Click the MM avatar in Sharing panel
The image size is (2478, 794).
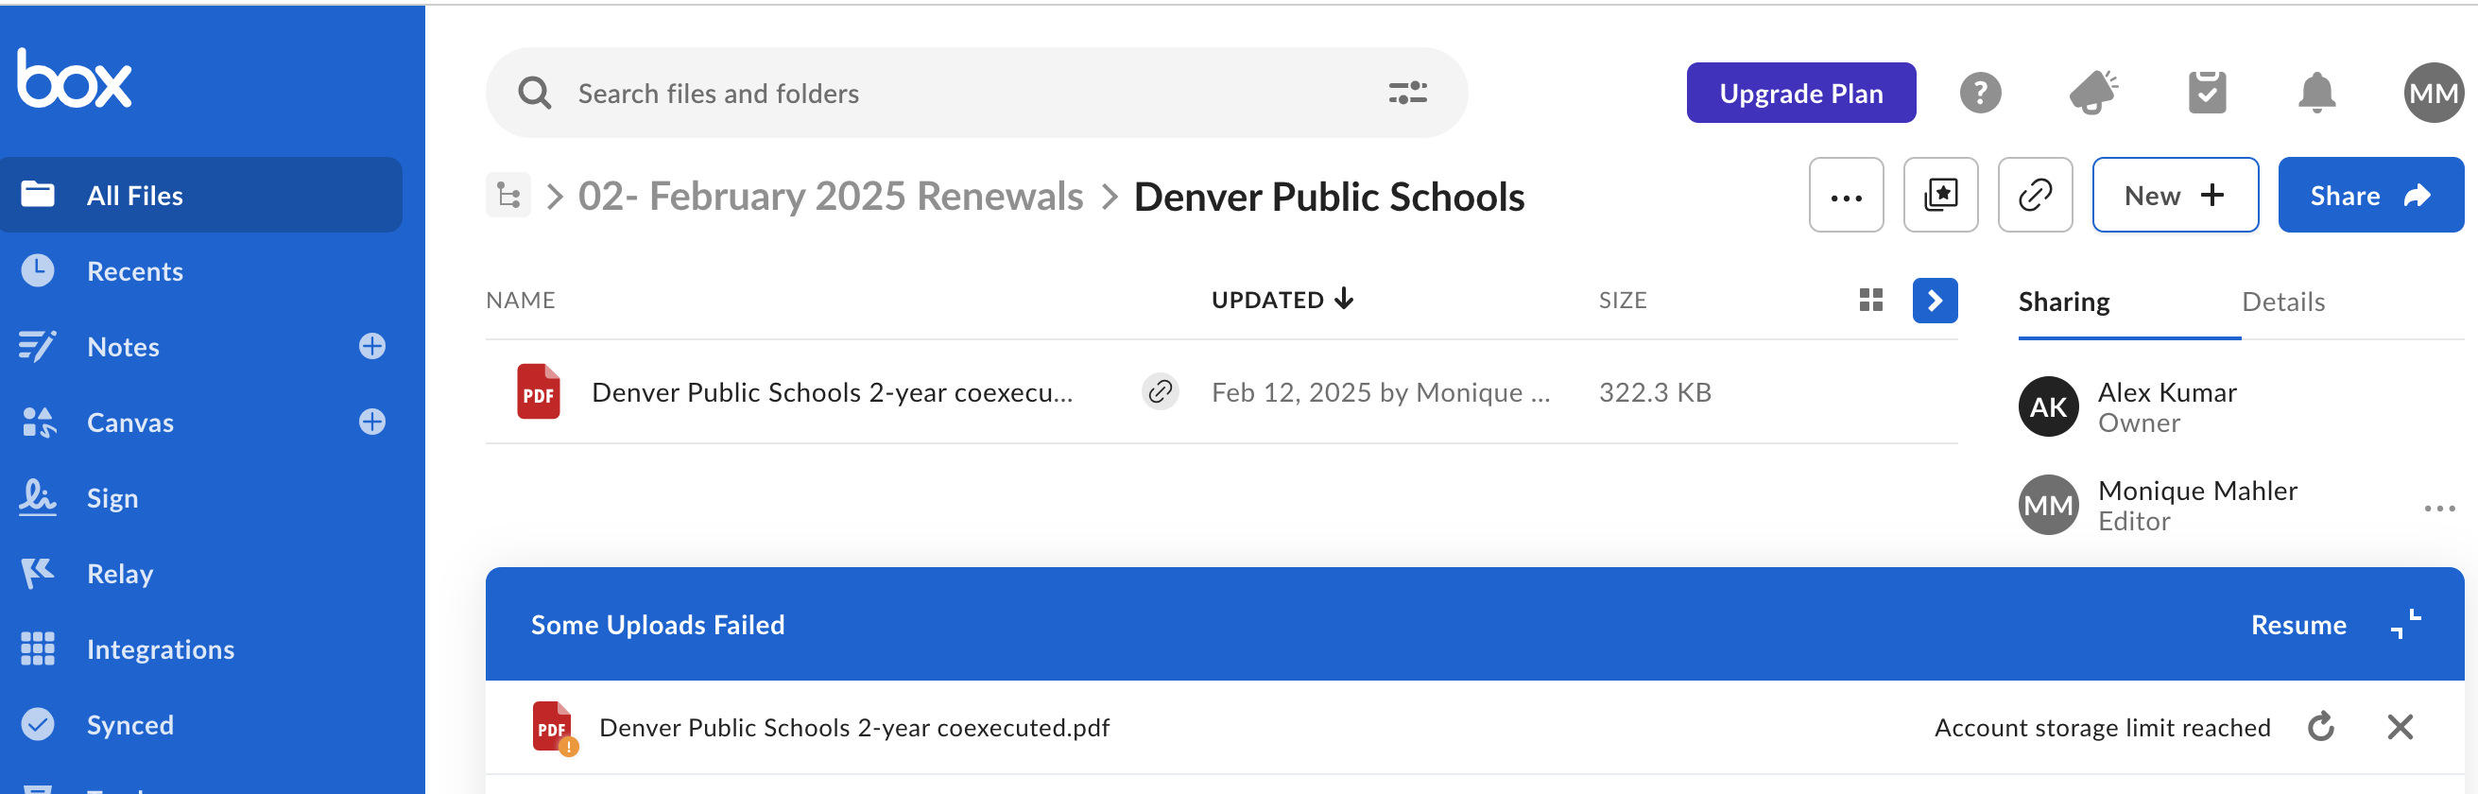[2048, 506]
